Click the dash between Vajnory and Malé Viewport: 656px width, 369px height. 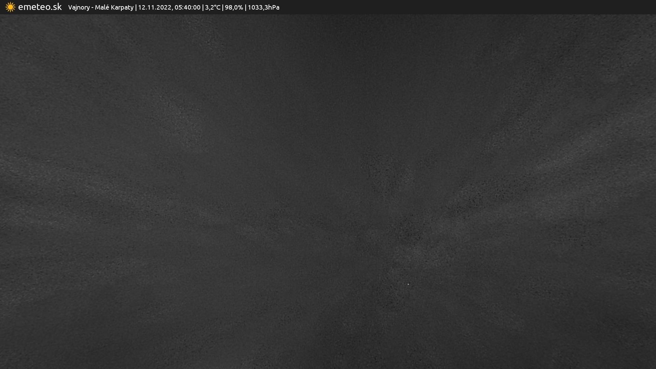[92, 8]
